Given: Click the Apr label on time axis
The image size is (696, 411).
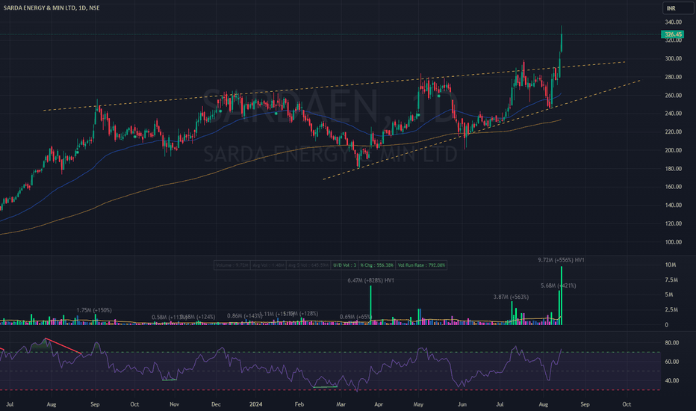Looking at the screenshot, I should pos(379,404).
